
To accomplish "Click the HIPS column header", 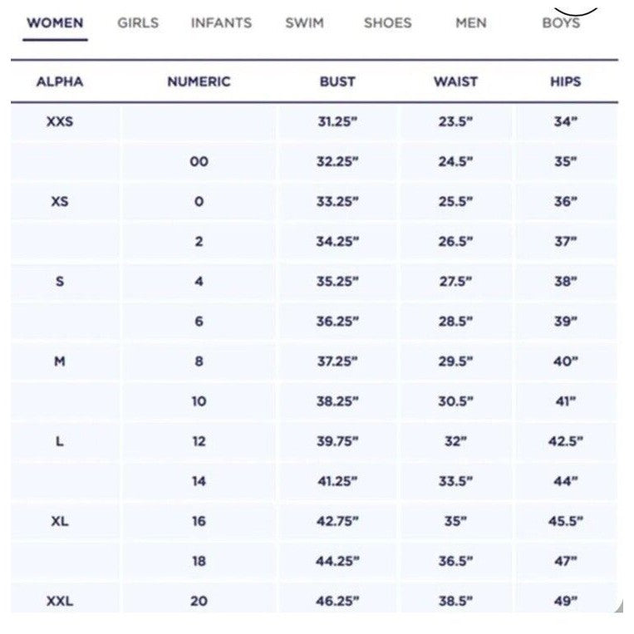I will pos(566,81).
